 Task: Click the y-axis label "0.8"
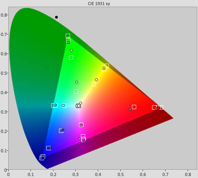(4, 15)
